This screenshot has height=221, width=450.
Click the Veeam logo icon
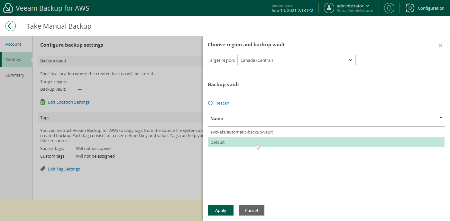[8, 8]
